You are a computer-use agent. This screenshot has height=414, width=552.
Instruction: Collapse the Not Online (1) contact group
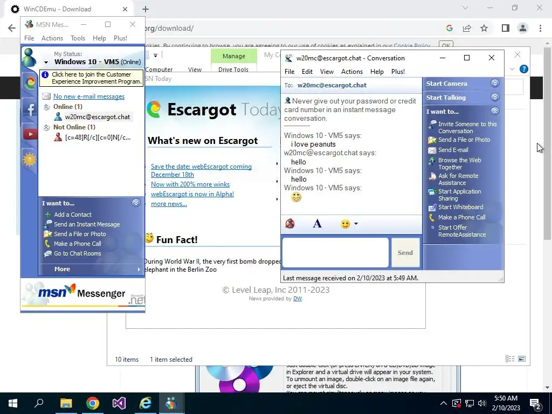[x=46, y=127]
